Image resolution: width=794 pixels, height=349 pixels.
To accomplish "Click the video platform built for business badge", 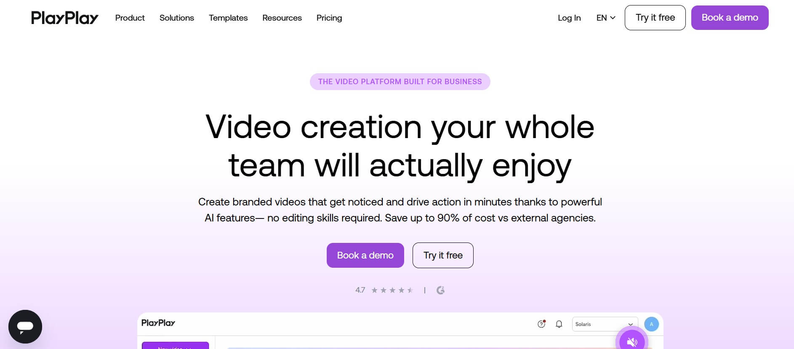I will [400, 82].
